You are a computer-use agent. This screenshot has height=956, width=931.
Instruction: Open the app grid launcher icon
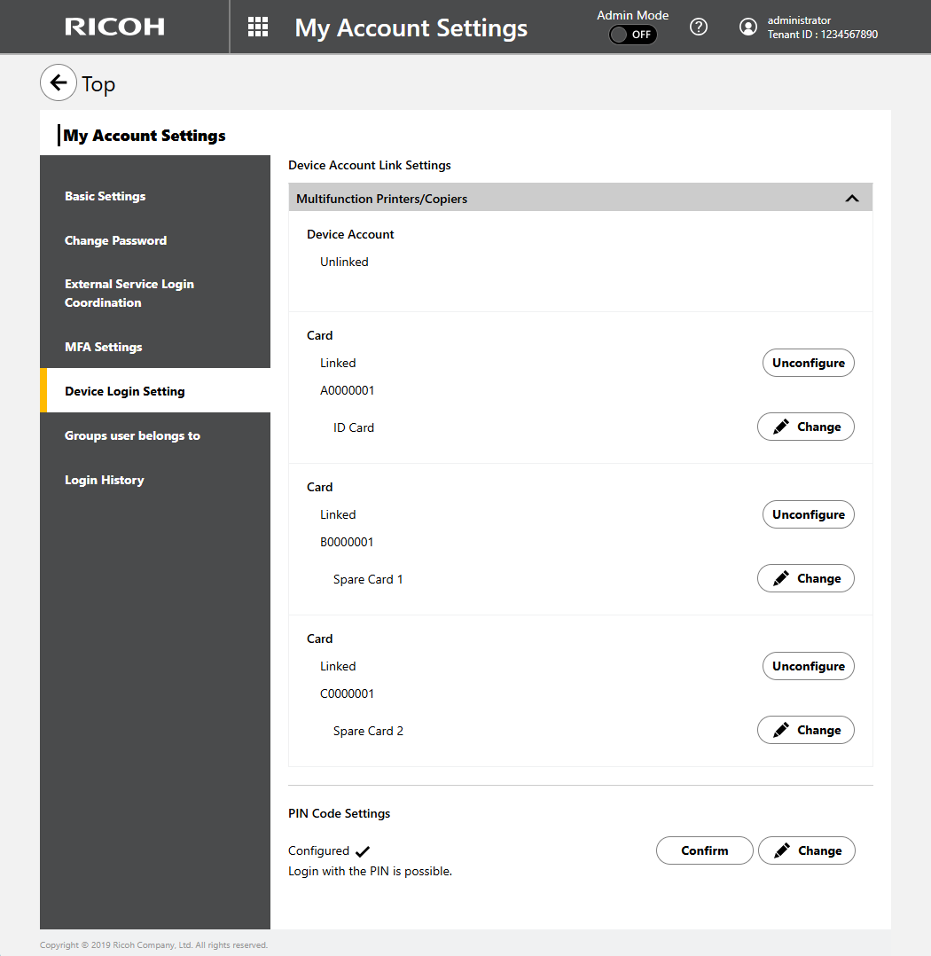pos(258,27)
